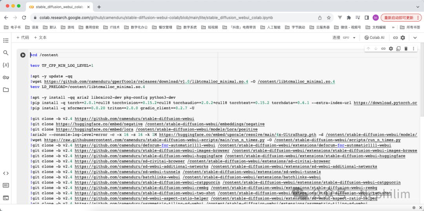
Task: Add a new code cell
Action: (x=23, y=38)
